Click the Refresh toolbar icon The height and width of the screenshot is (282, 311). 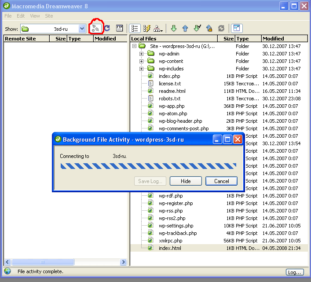[107, 28]
